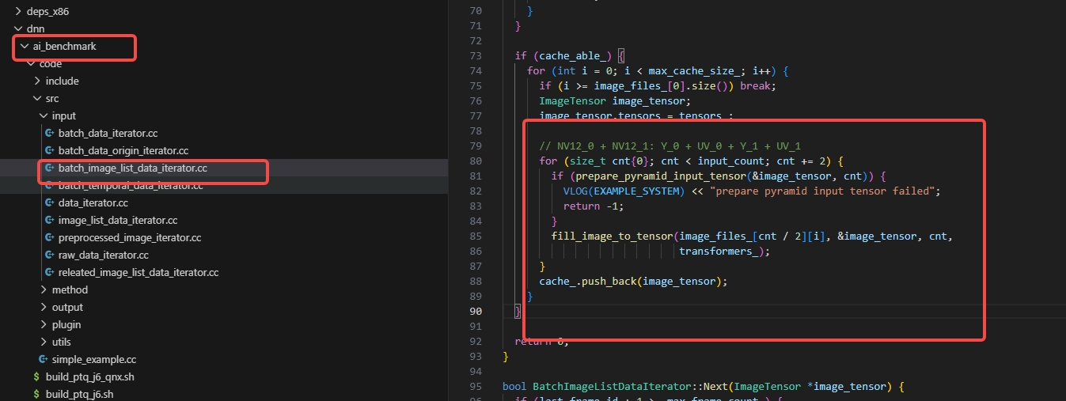Expand the include folder
The image size is (1066, 401).
[x=37, y=81]
